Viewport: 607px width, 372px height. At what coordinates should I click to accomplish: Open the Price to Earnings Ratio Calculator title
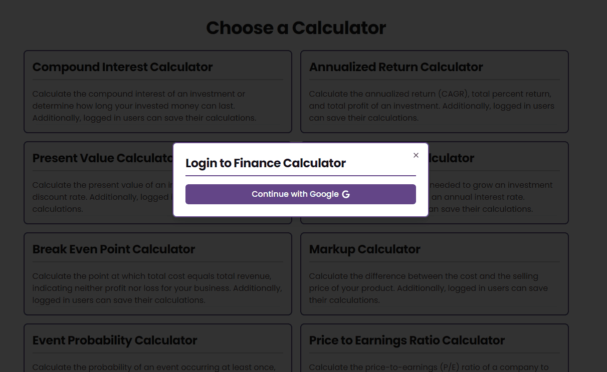coord(407,340)
